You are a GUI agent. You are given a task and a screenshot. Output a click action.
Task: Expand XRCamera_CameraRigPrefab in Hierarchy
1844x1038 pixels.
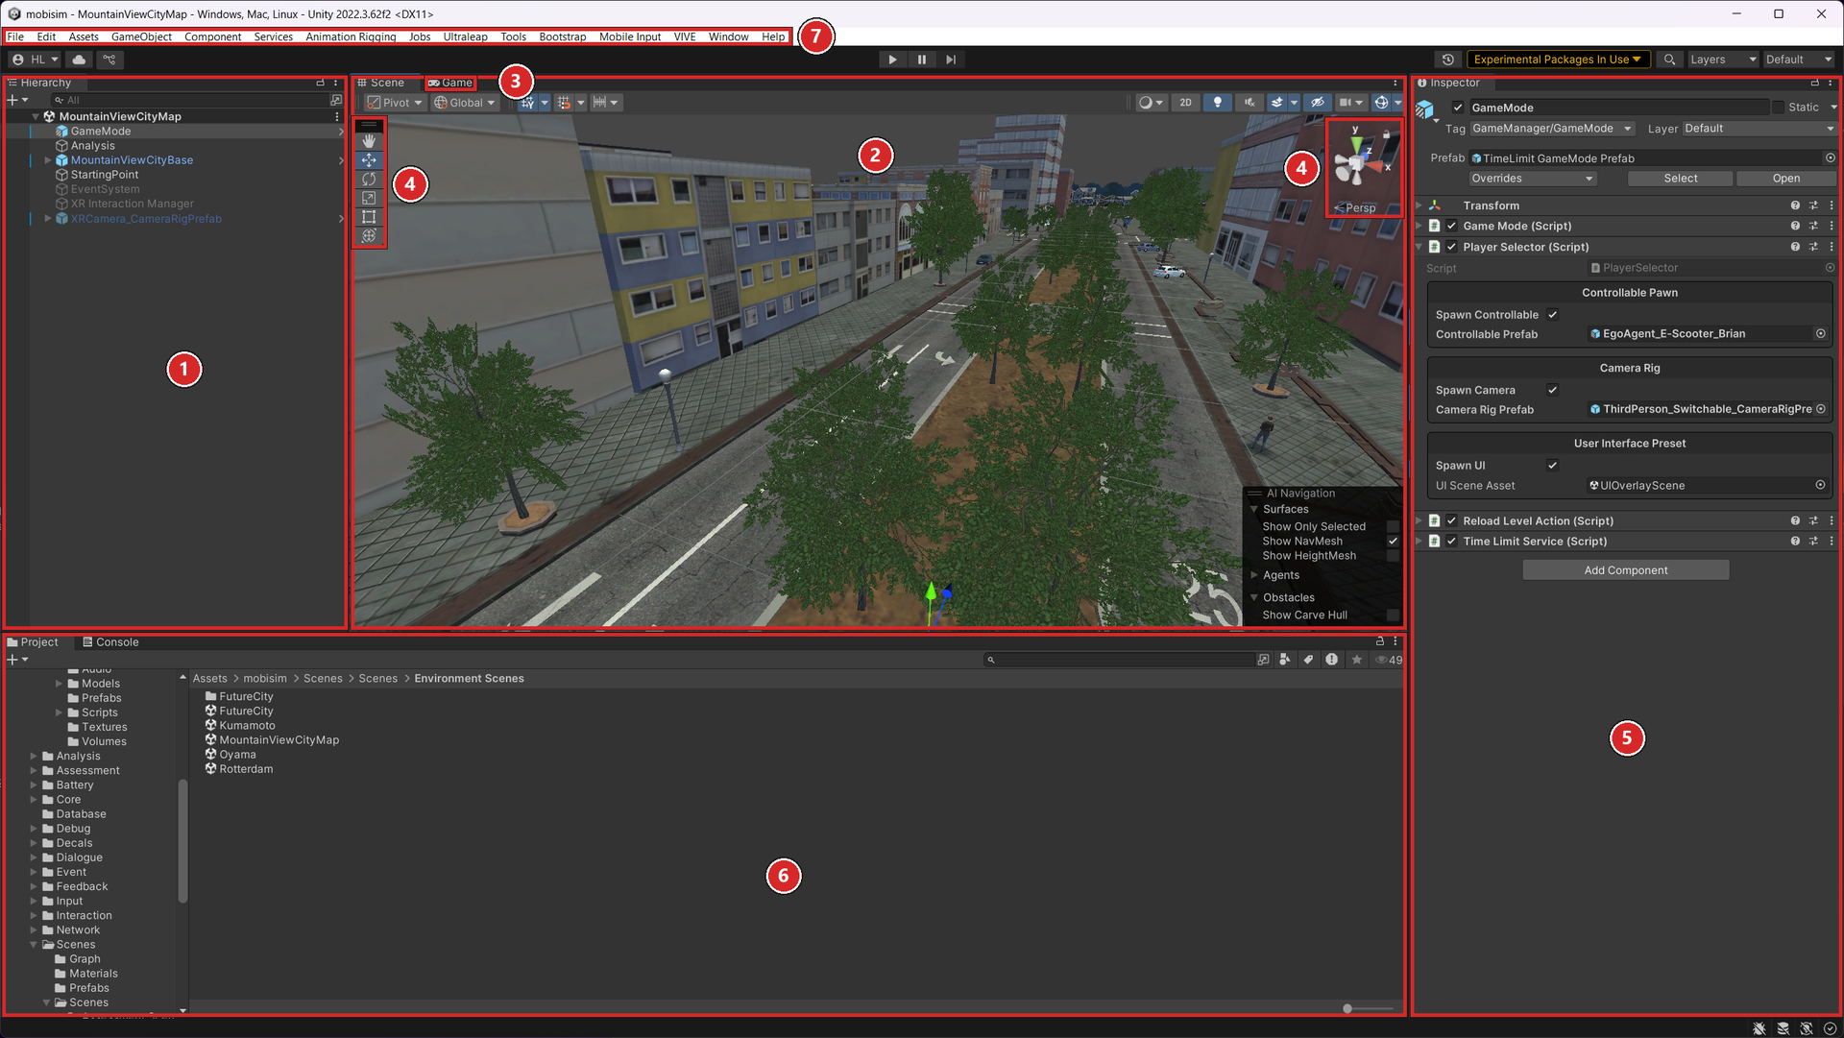(x=47, y=219)
